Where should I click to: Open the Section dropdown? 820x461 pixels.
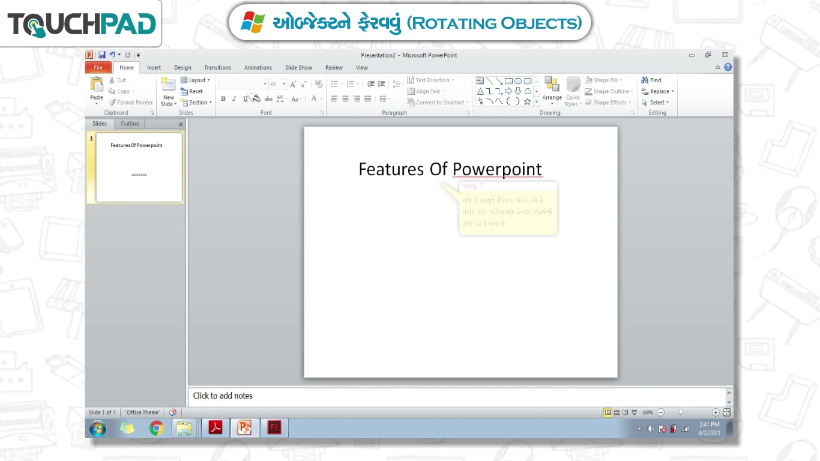click(196, 103)
